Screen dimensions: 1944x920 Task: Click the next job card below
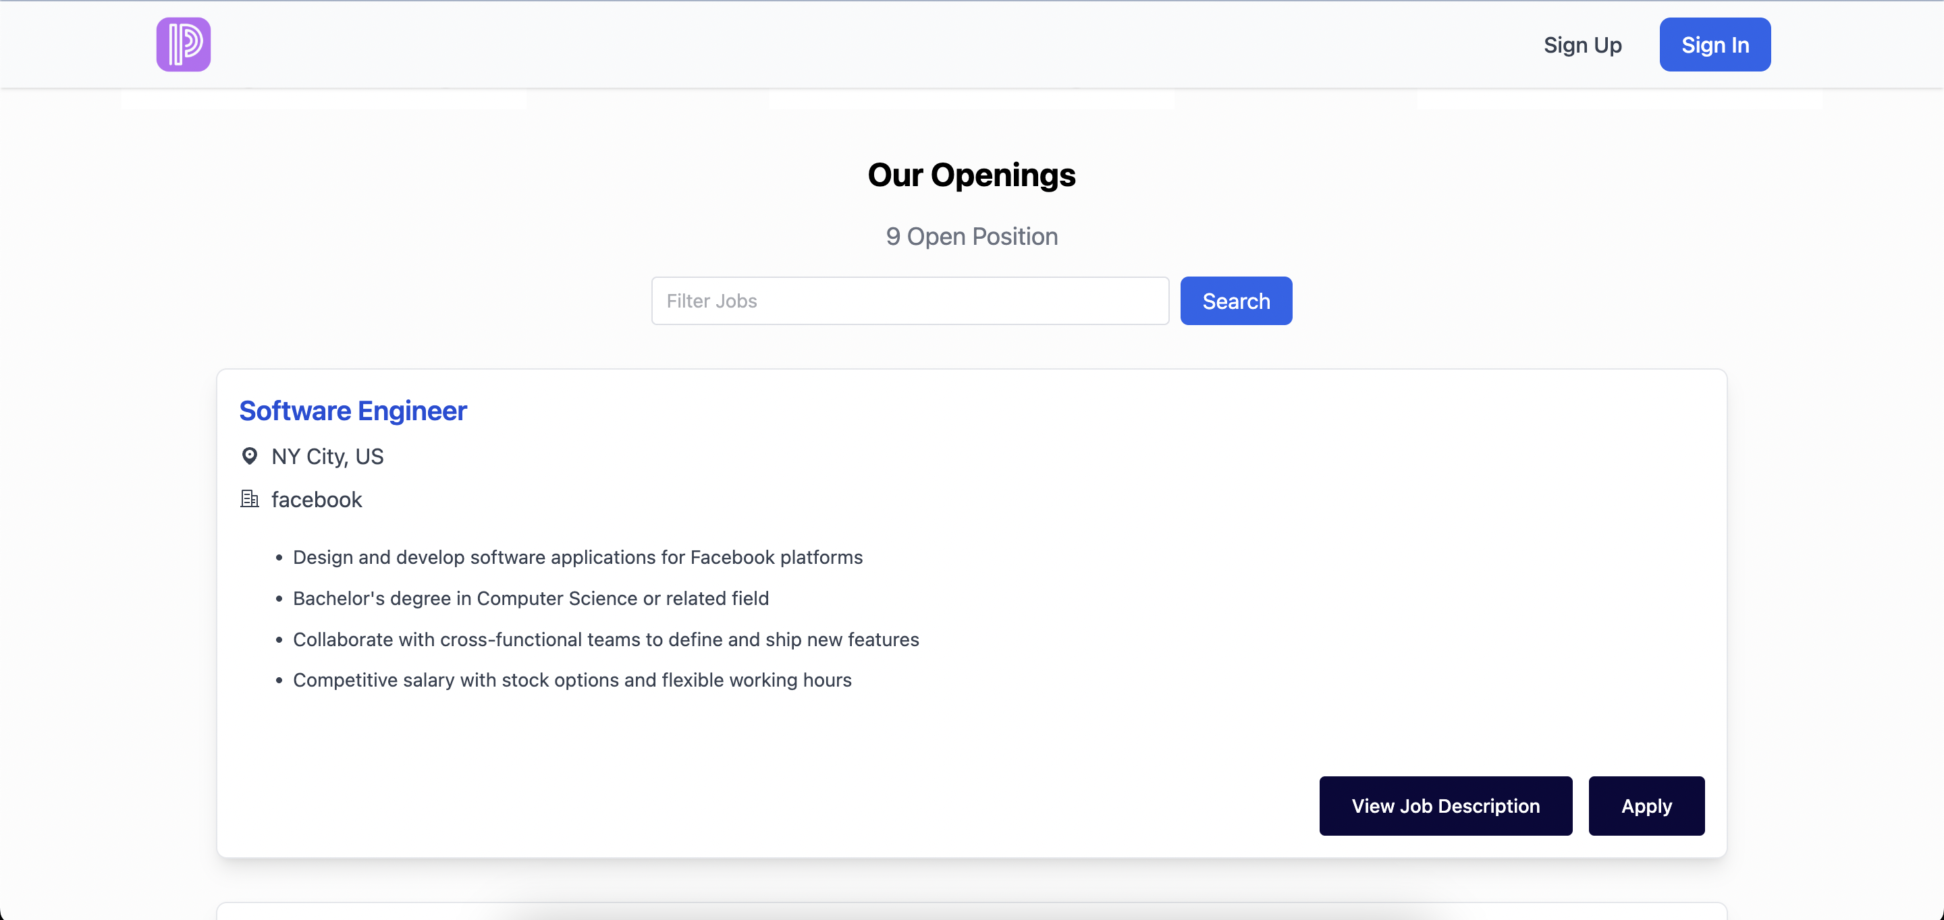pos(971,911)
